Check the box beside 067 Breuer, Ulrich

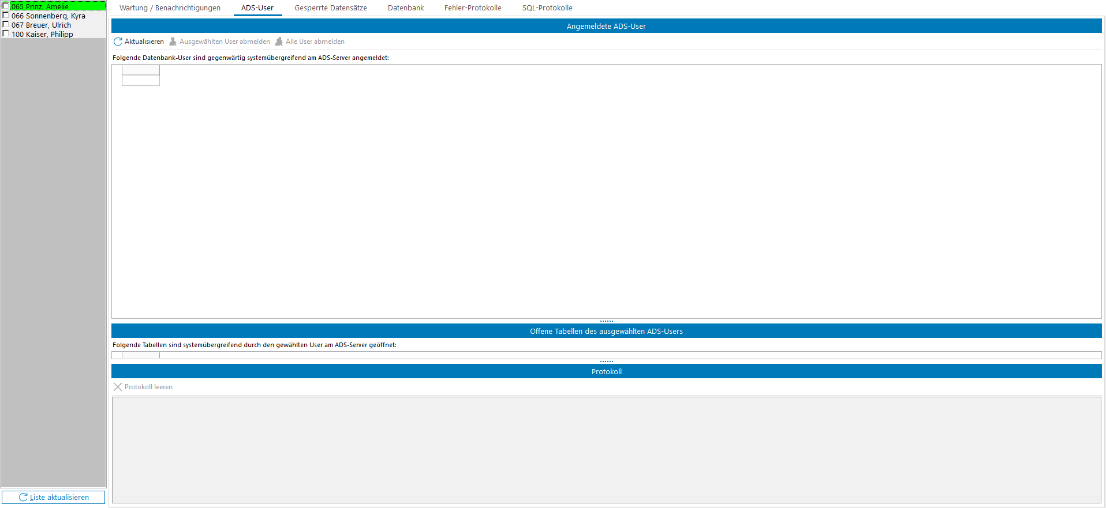coord(6,25)
